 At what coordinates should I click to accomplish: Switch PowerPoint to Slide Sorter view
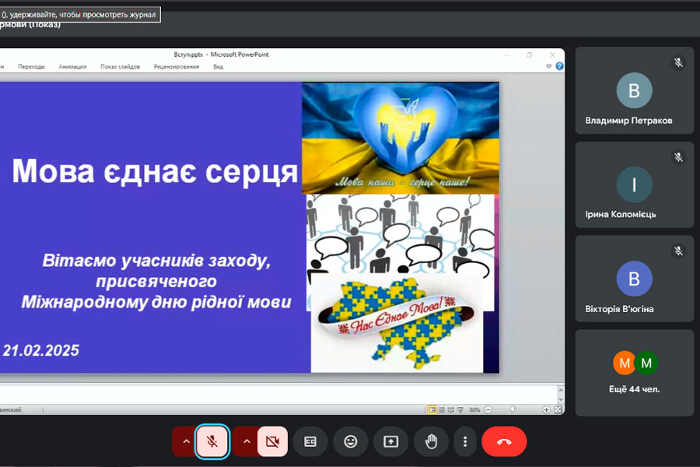[x=441, y=409]
